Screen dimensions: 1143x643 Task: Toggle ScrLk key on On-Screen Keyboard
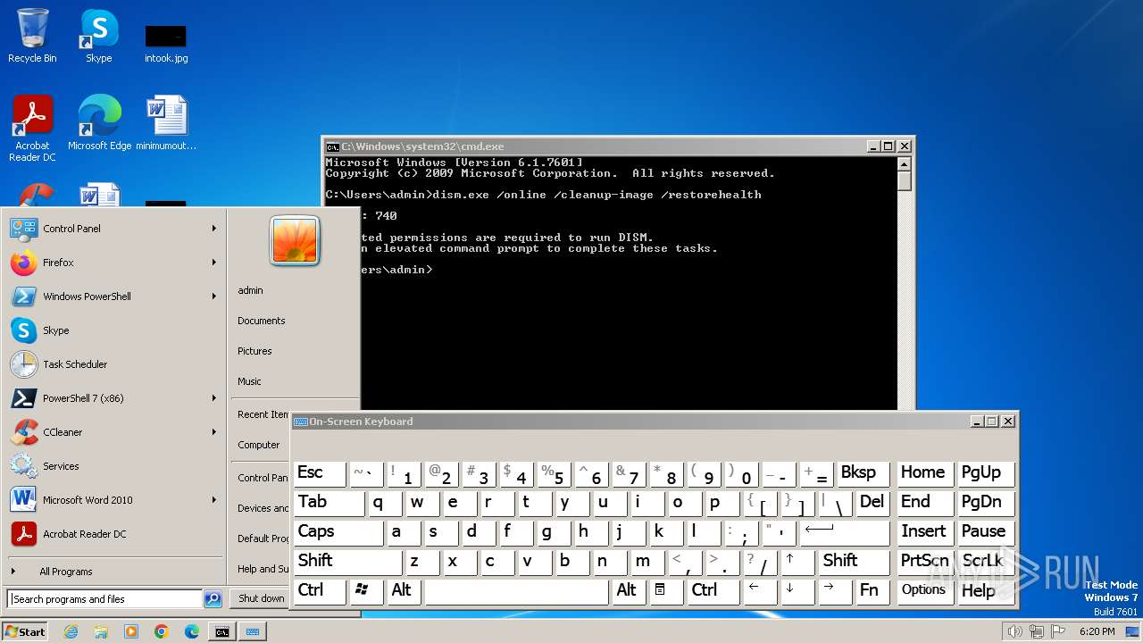986,562
